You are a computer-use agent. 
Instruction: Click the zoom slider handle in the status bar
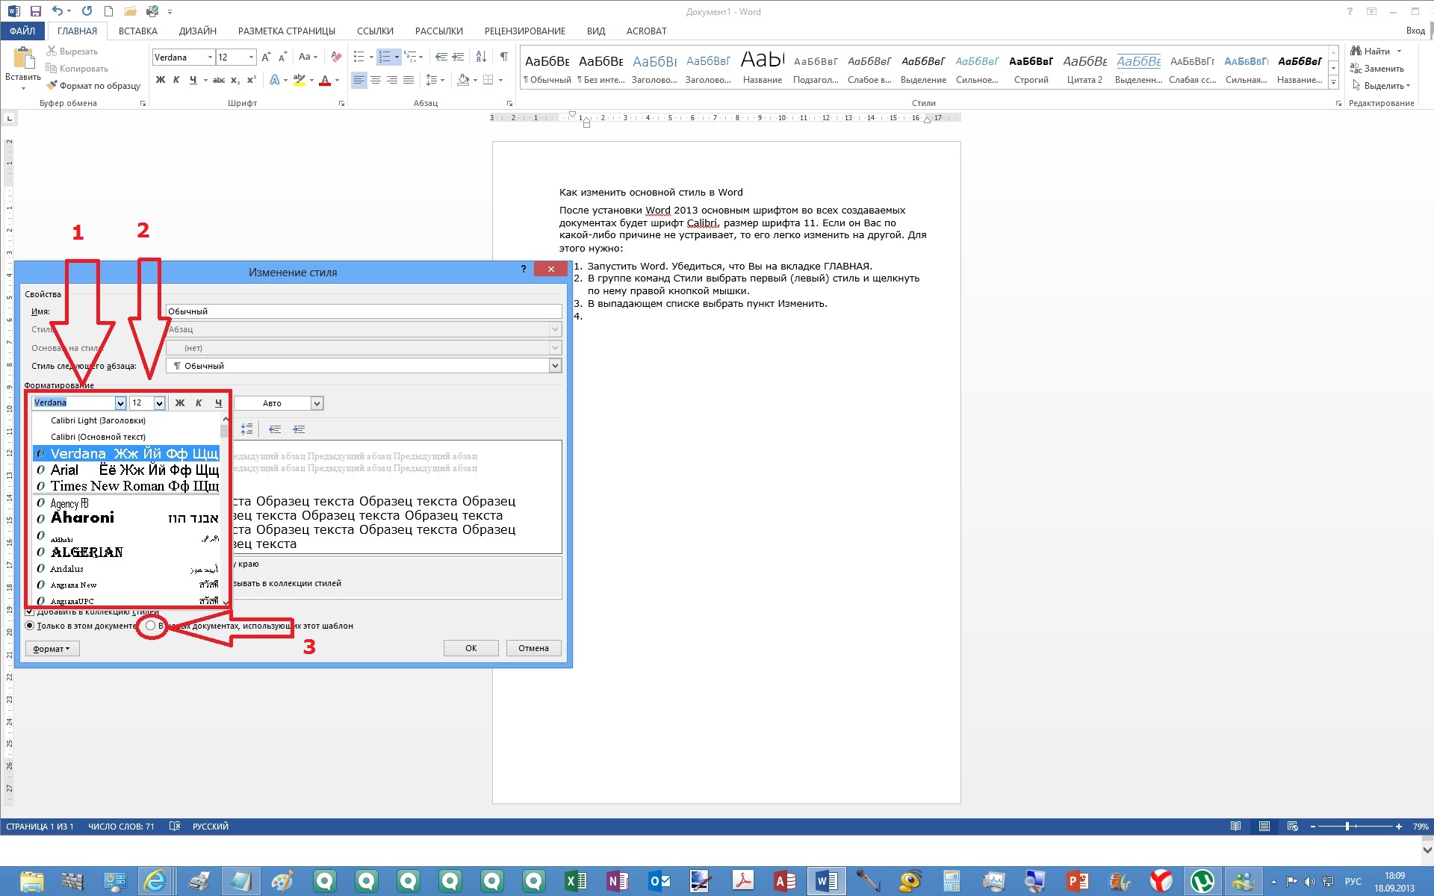coord(1347,827)
